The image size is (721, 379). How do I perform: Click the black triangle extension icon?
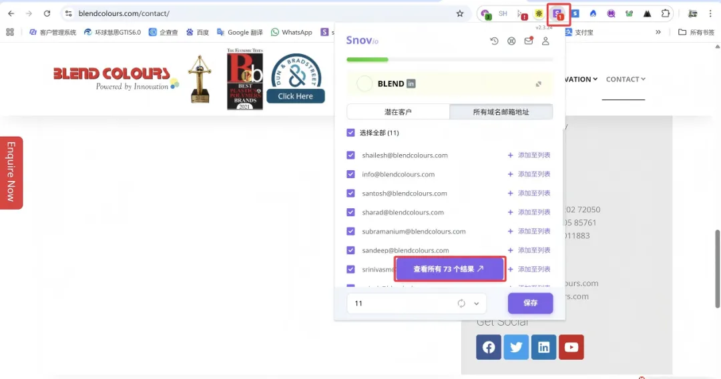coord(647,13)
